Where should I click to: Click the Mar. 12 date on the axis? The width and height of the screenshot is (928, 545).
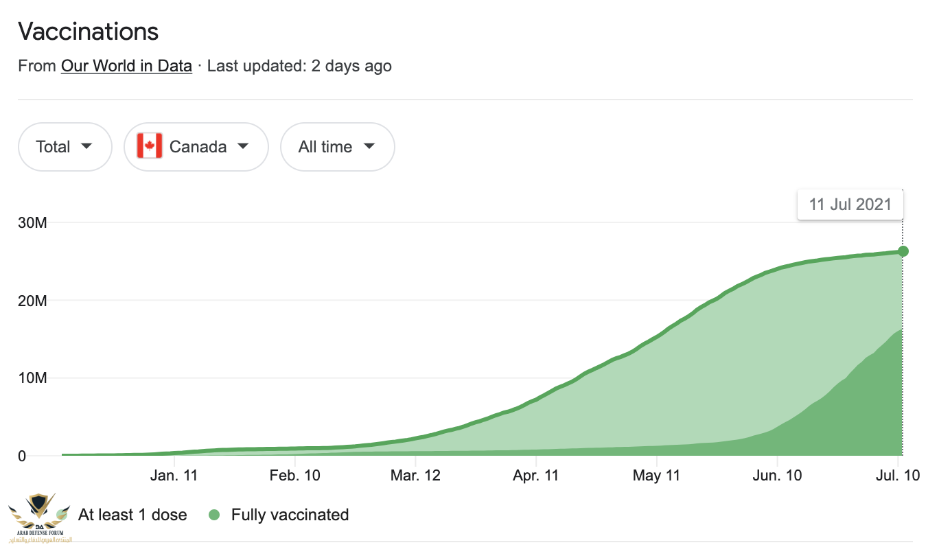415,476
